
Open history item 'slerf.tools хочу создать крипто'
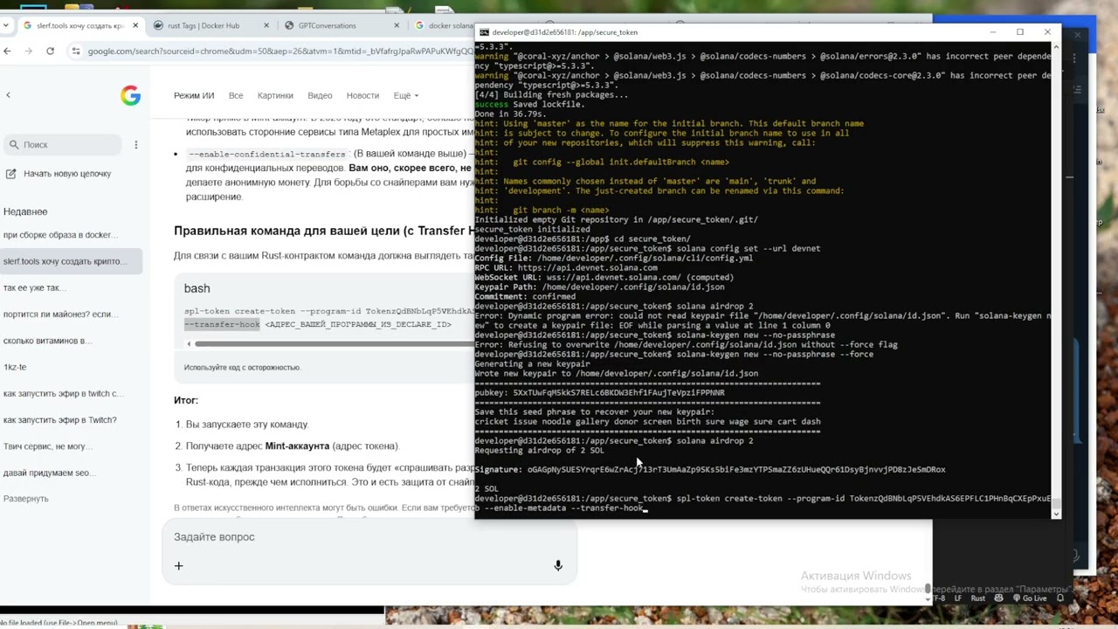[66, 261]
